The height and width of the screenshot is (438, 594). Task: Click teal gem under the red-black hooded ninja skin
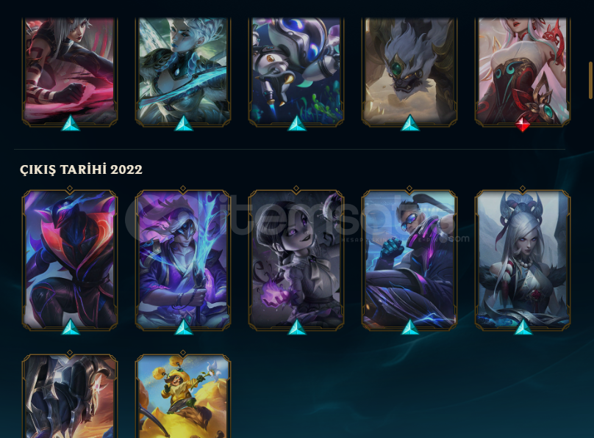[71, 327]
